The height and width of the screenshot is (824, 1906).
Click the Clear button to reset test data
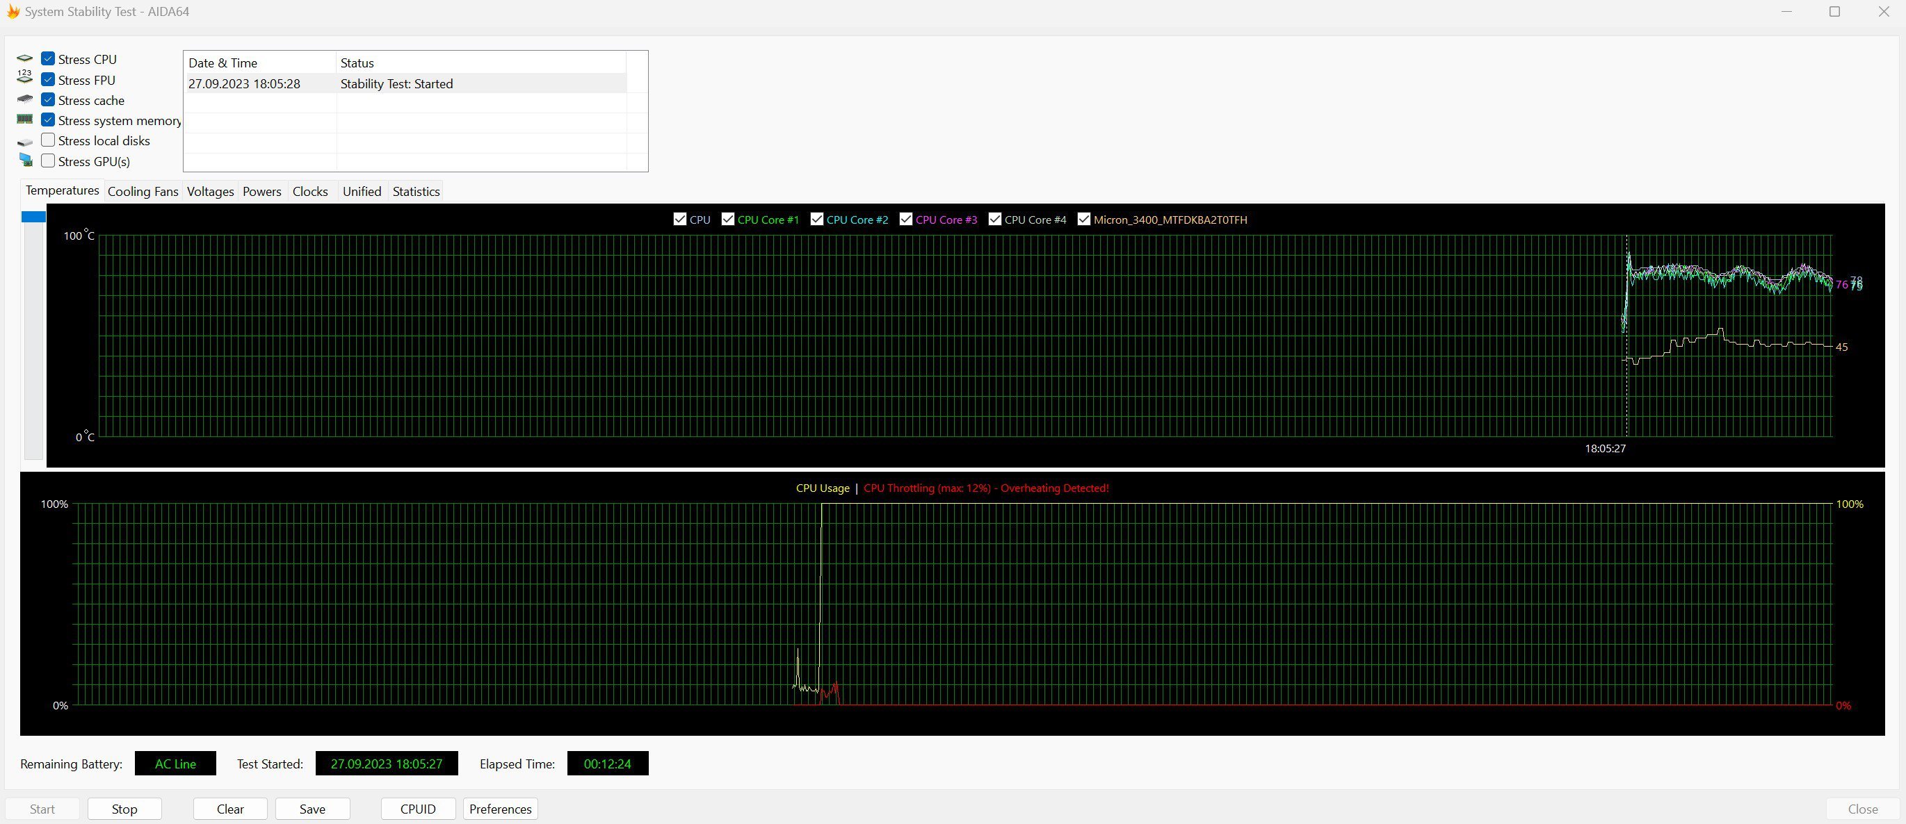[x=229, y=808]
